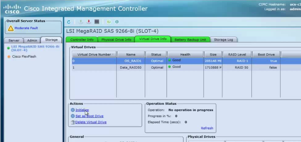301x142 pixels.
Task: Select the OS_RAID1 virtual drive cell
Action: [x=131, y=61]
